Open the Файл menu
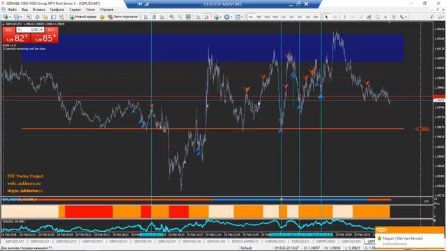Image resolution: width=446 pixels, height=251 pixels. pyautogui.click(x=13, y=10)
